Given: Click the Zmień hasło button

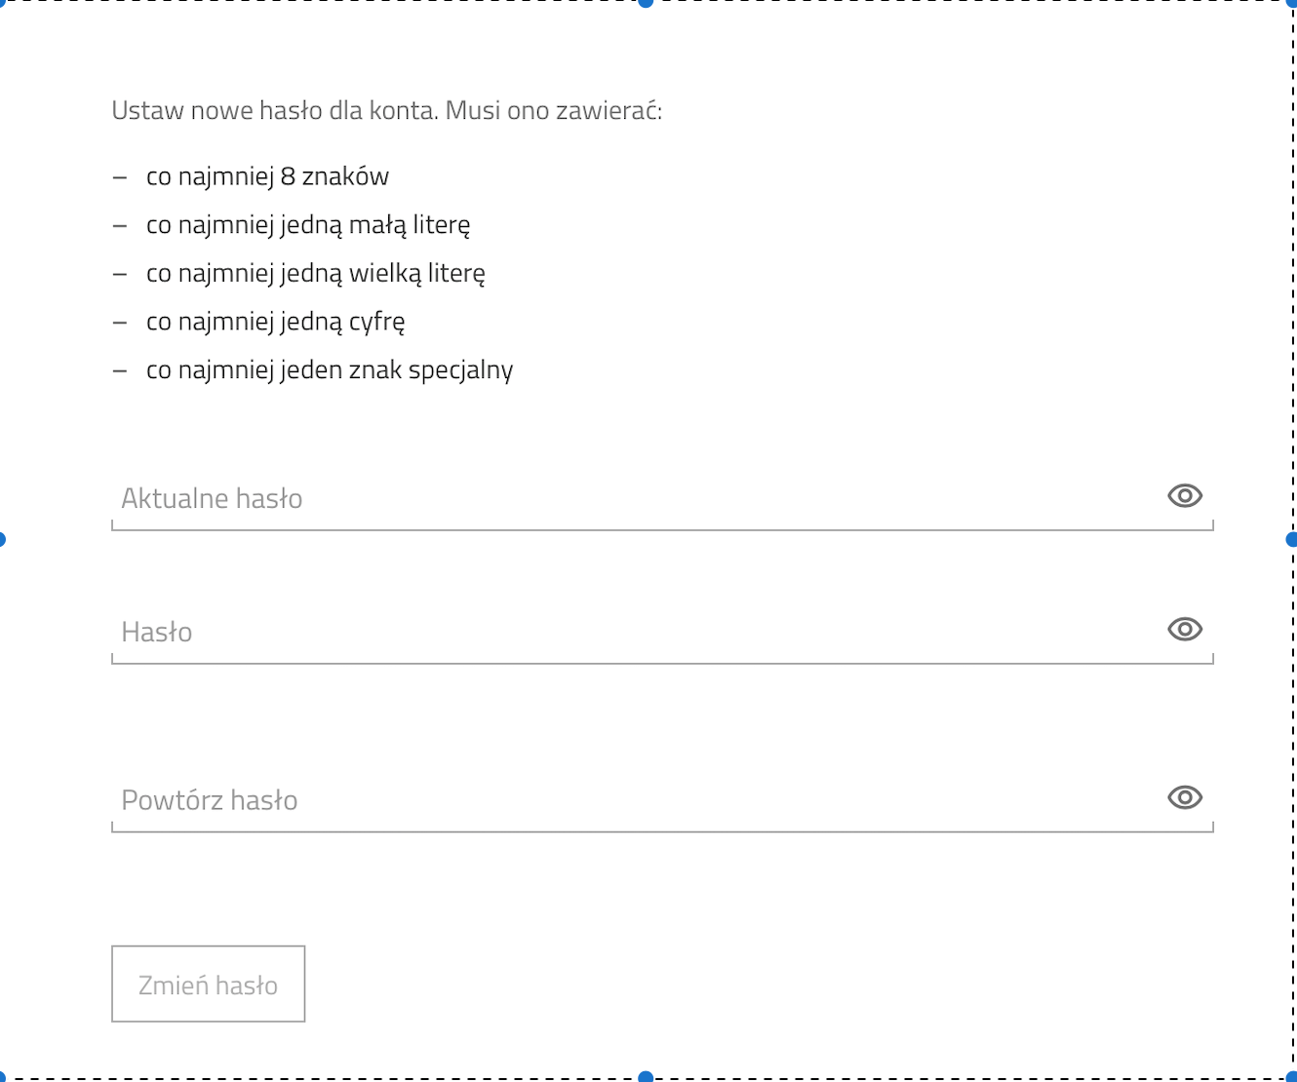Looking at the screenshot, I should (209, 985).
